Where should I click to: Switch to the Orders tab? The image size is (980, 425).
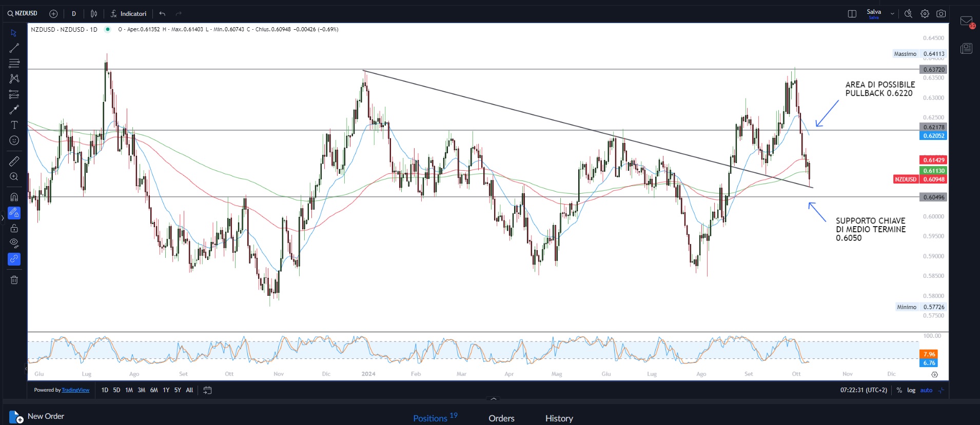(x=501, y=418)
